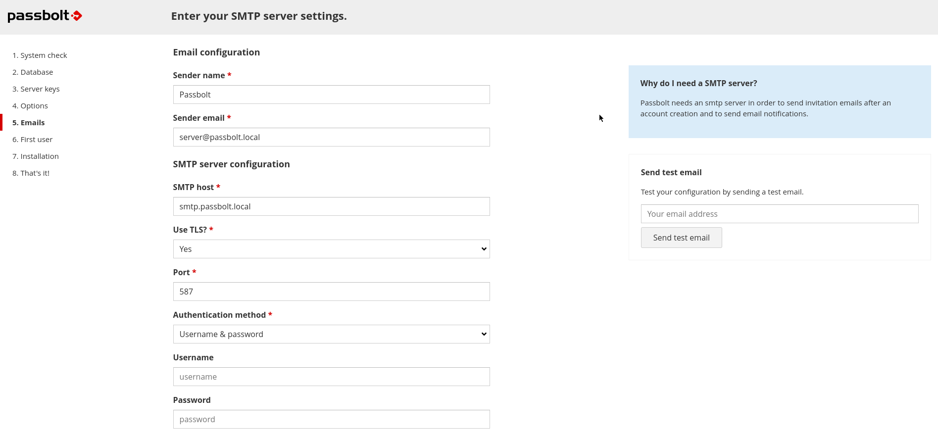
Task: Go to step 8. That's it!
Action: click(x=31, y=173)
